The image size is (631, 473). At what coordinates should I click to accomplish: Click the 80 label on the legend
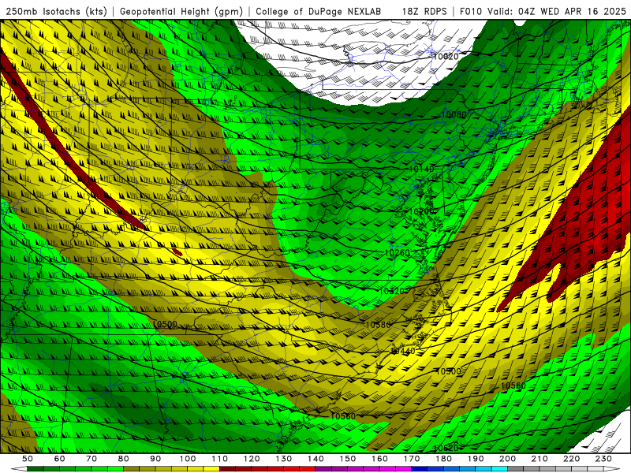pos(124,459)
